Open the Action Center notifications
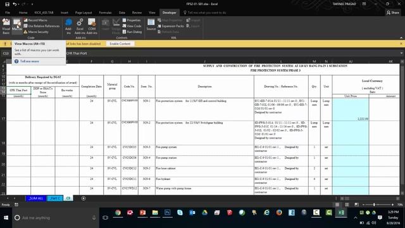 pos(380,218)
